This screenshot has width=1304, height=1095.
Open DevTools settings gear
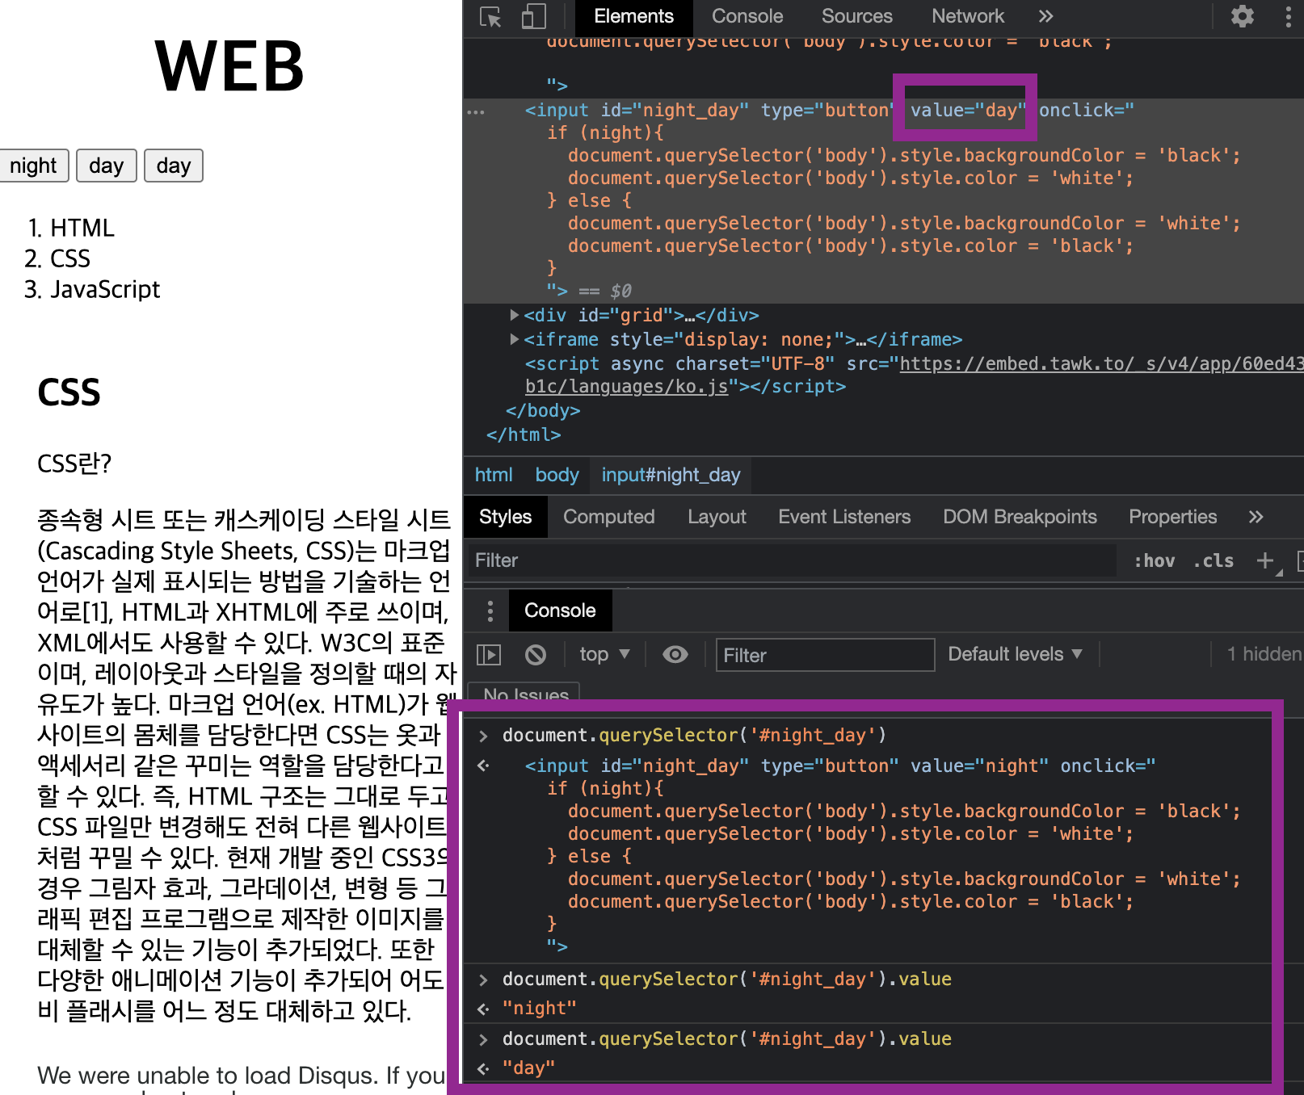click(1243, 16)
